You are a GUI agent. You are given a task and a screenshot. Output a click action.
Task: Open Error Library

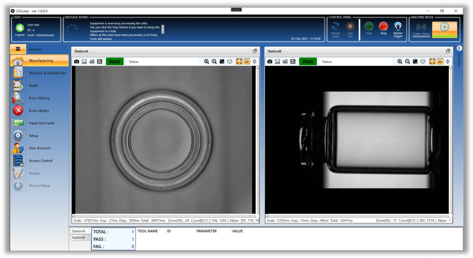coord(39,111)
